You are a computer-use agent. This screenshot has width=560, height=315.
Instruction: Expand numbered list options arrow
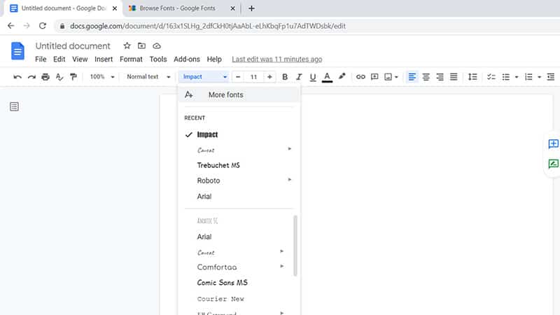tap(539, 77)
